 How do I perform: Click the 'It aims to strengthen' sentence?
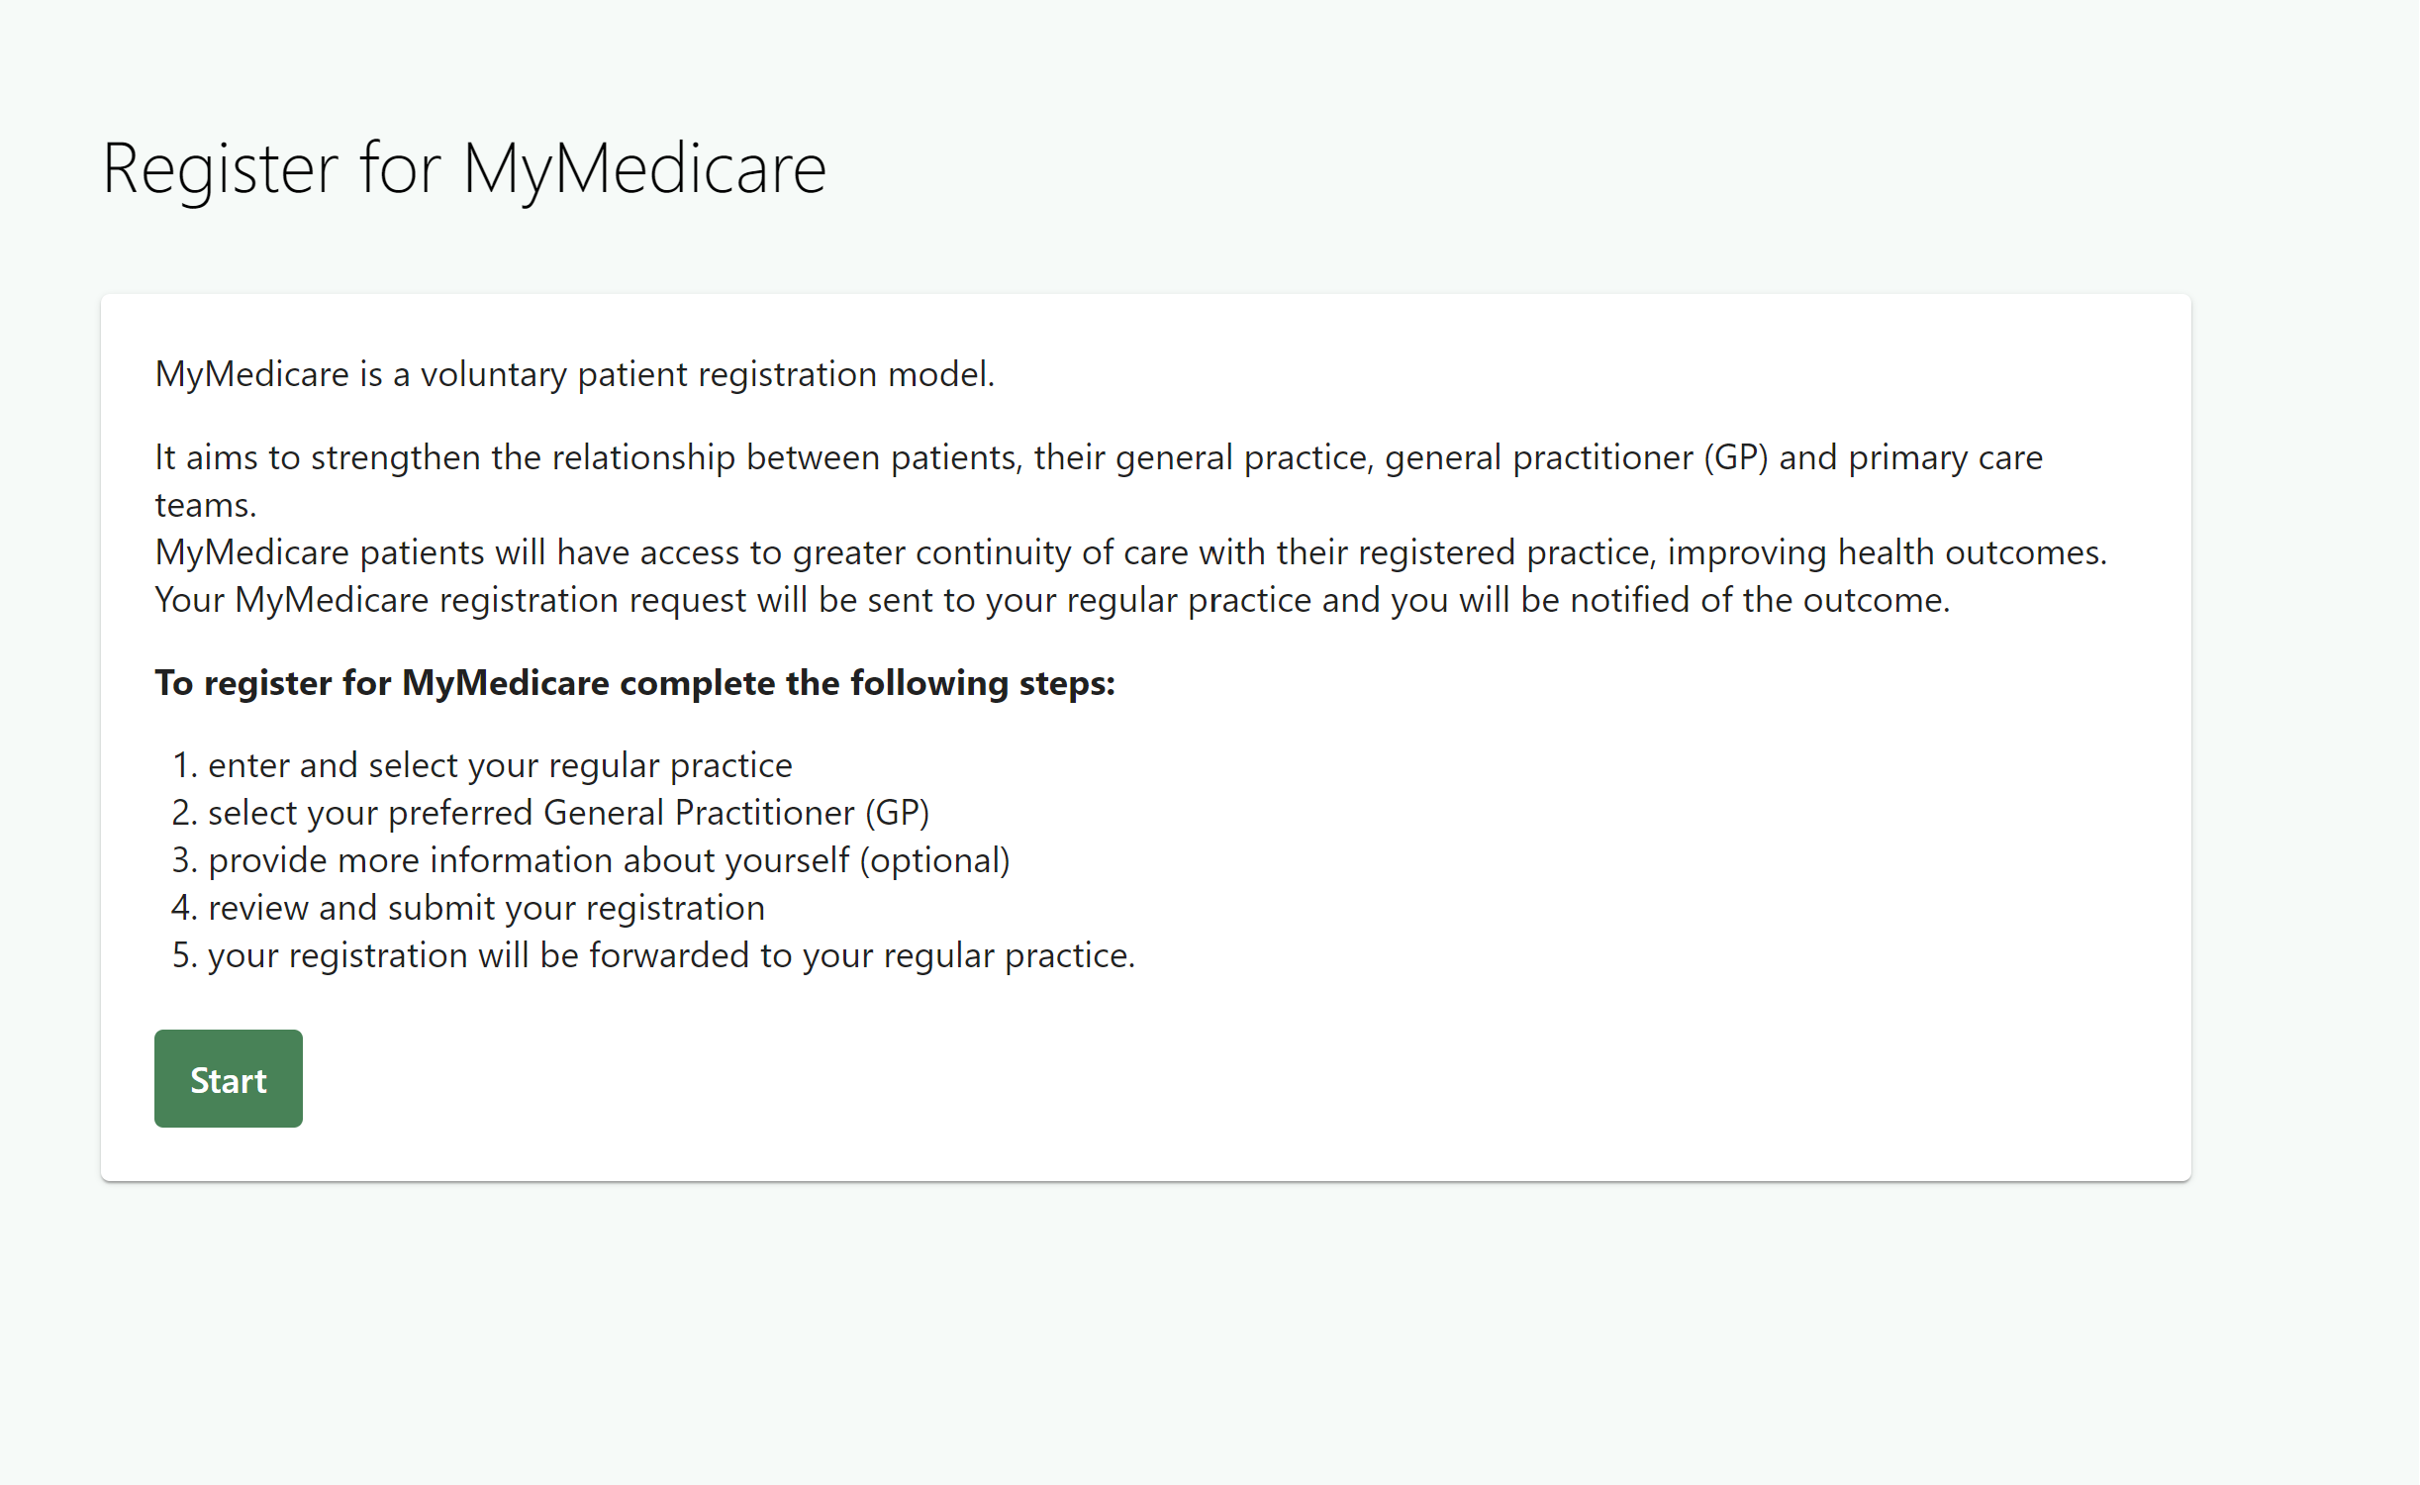[x=1099, y=481]
